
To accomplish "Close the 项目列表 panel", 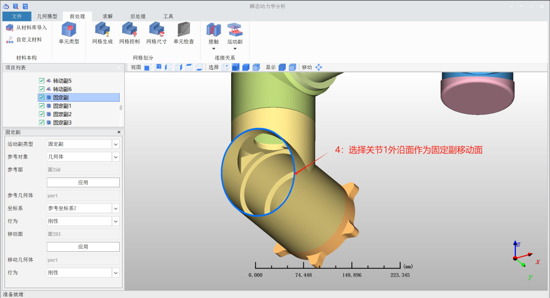I will tap(119, 68).
